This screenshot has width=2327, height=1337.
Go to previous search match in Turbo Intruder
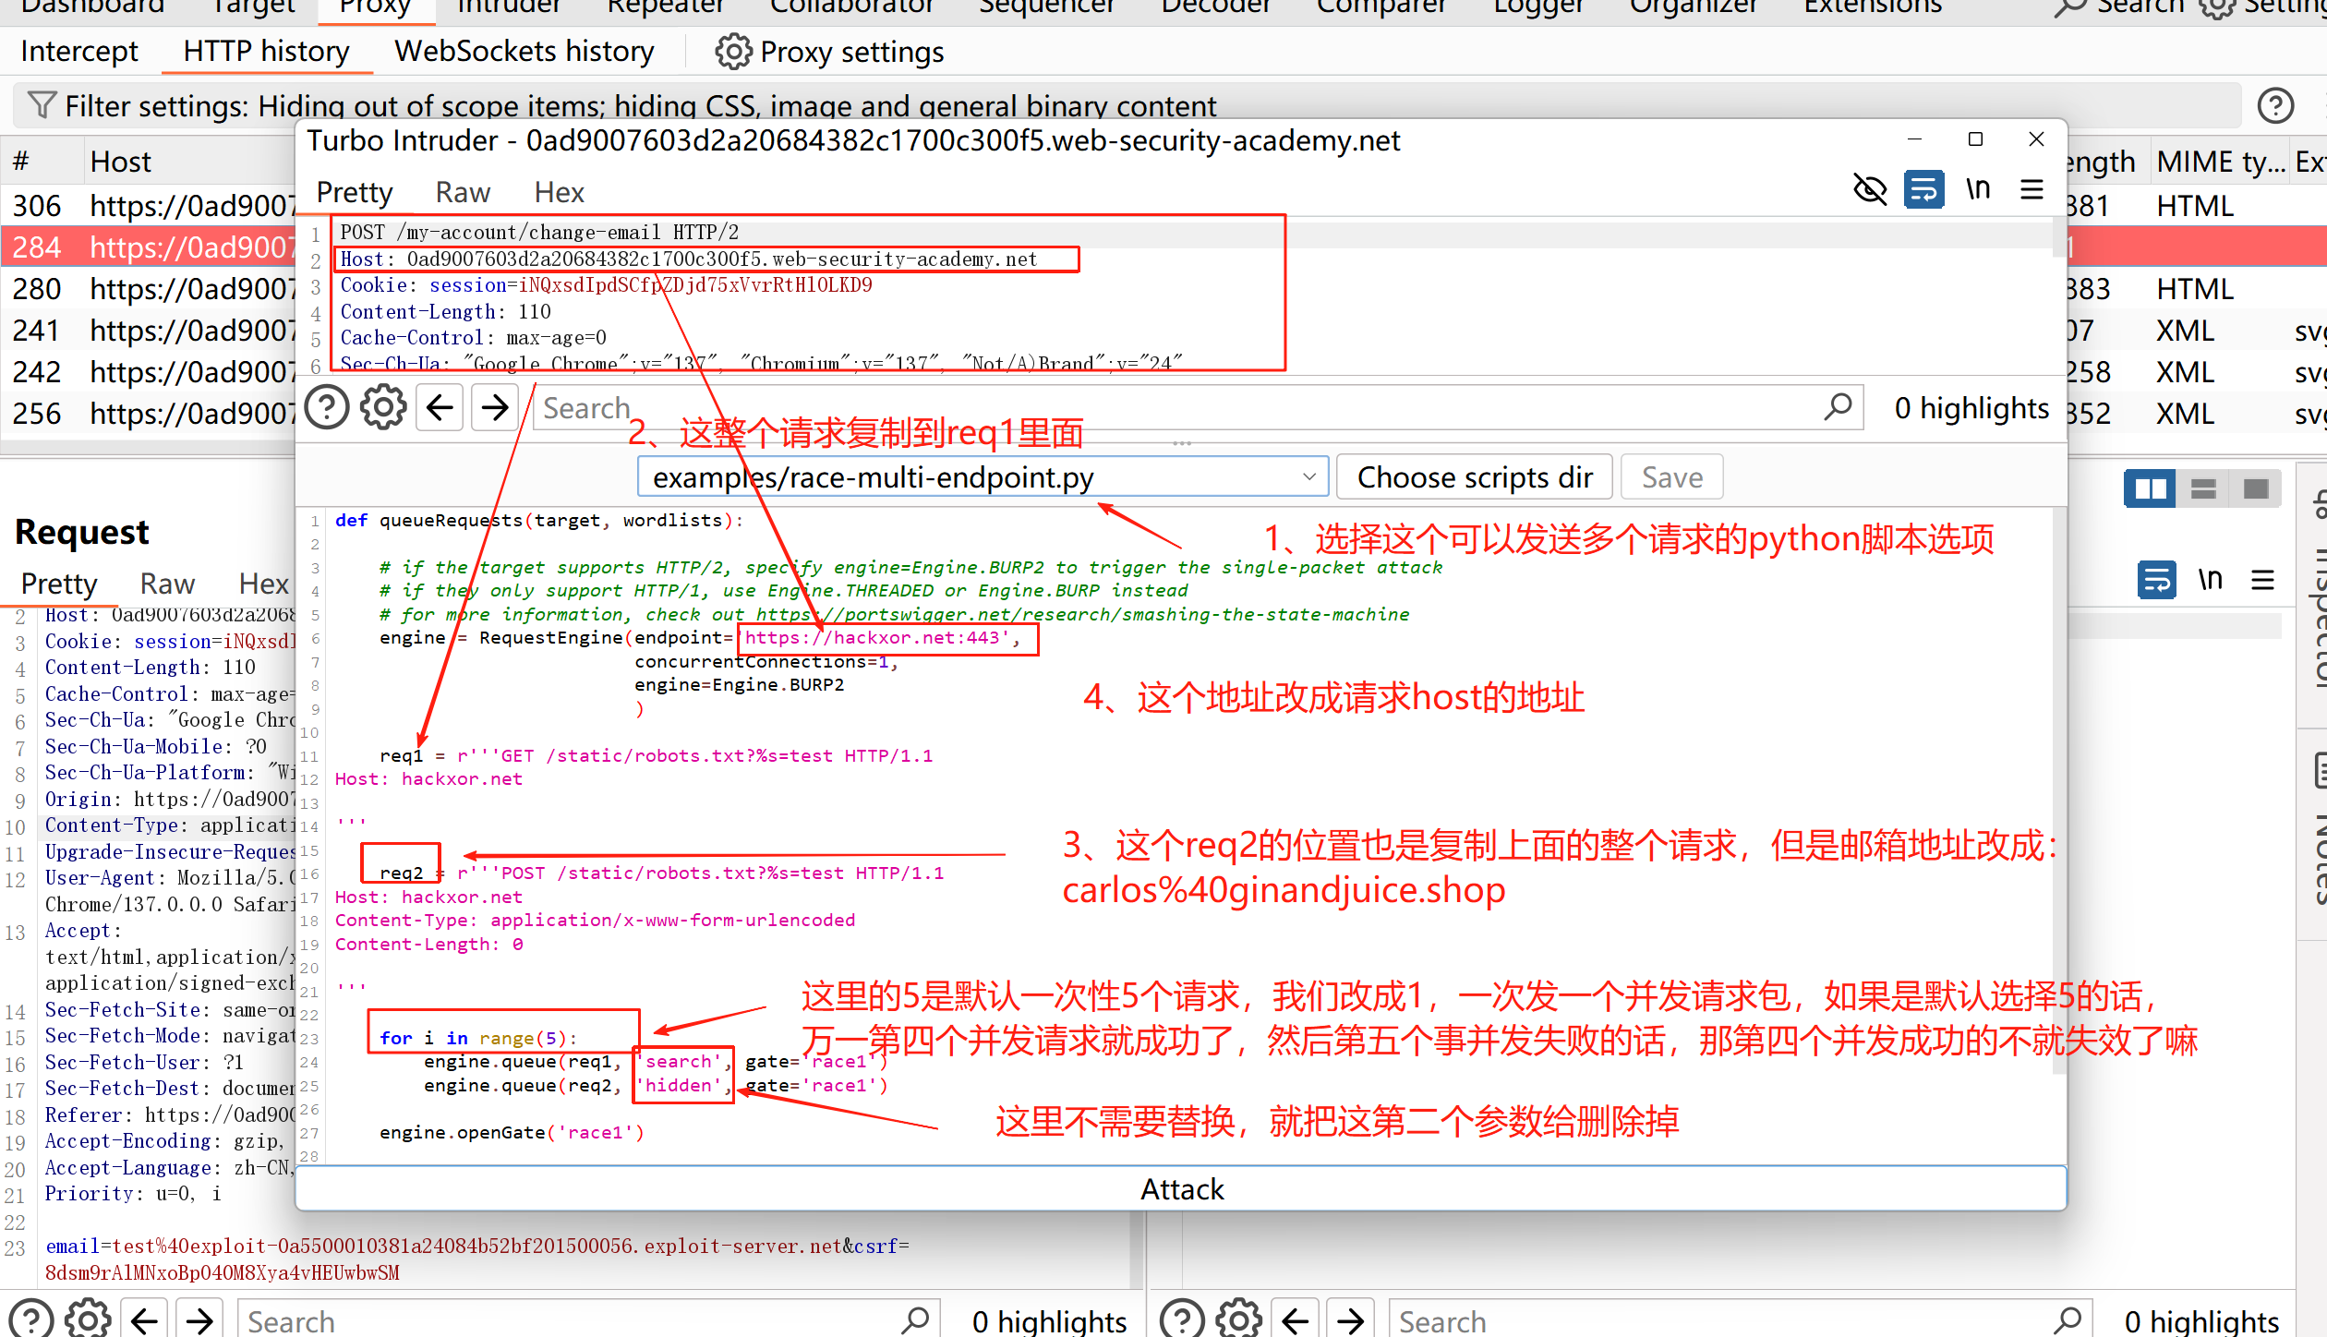pos(440,407)
